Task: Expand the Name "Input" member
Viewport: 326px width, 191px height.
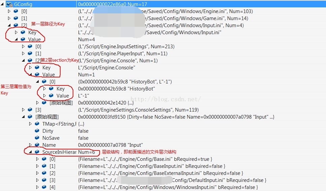Action: pos(30,145)
